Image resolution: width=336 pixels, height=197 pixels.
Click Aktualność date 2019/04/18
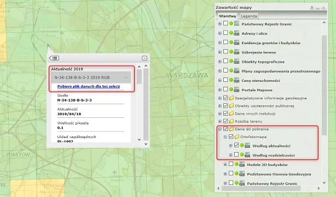point(69,114)
